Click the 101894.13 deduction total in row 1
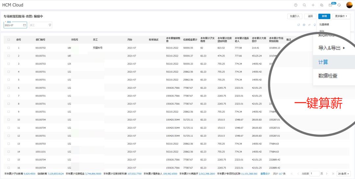 [x=274, y=48]
